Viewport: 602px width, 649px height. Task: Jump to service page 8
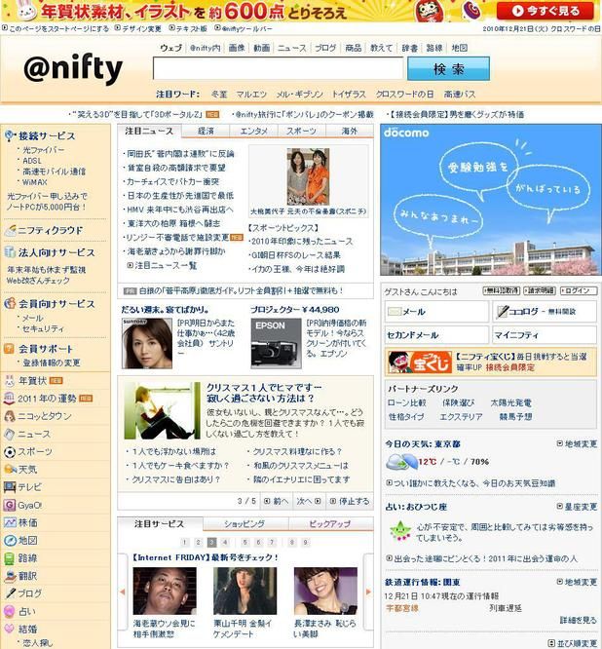coord(292,542)
